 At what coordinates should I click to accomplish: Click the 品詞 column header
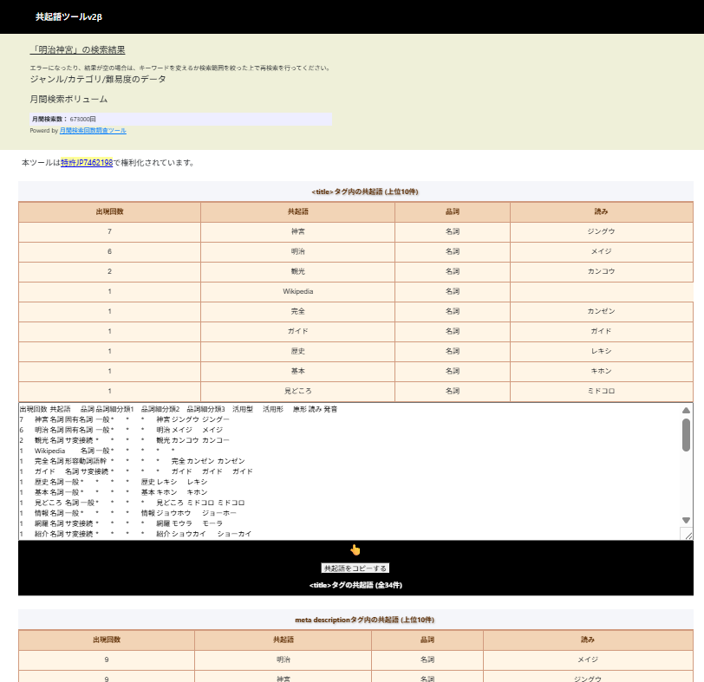[x=453, y=213]
